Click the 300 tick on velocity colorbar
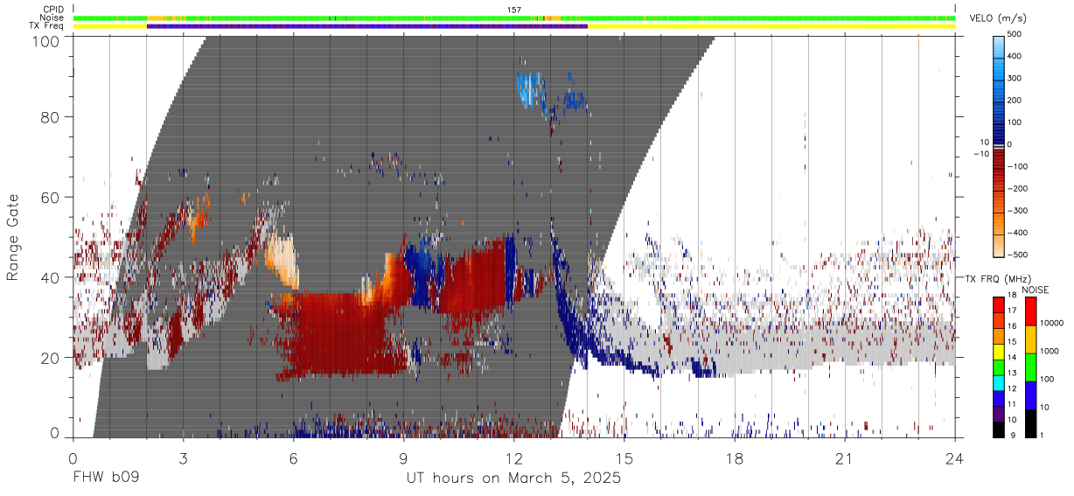 coord(1015,78)
